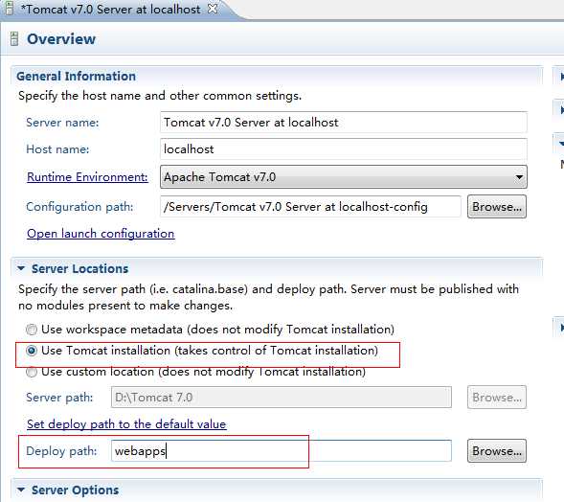
Task: Select Use Tomcat installation radio option
Action: (32, 351)
